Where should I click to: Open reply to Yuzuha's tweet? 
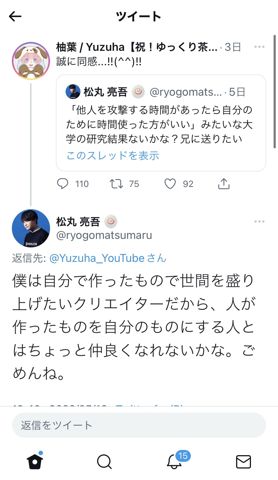[63, 184]
